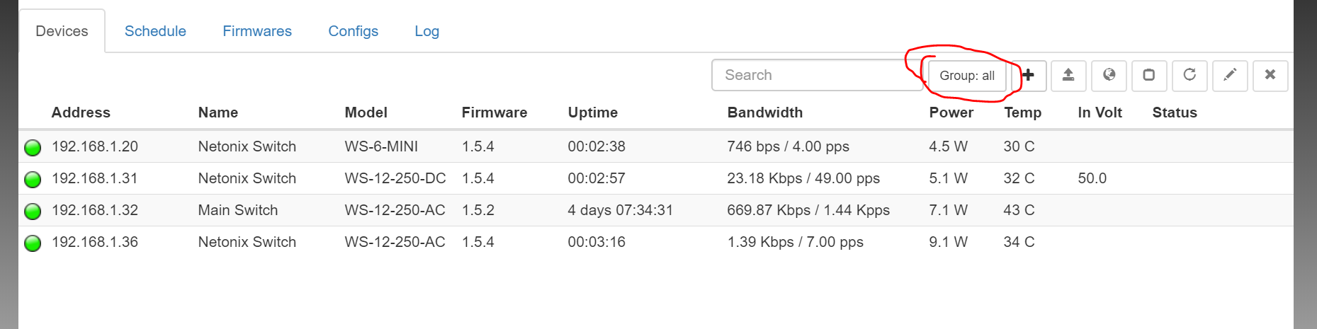
Task: Click the upload firmware icon
Action: pyautogui.click(x=1068, y=75)
